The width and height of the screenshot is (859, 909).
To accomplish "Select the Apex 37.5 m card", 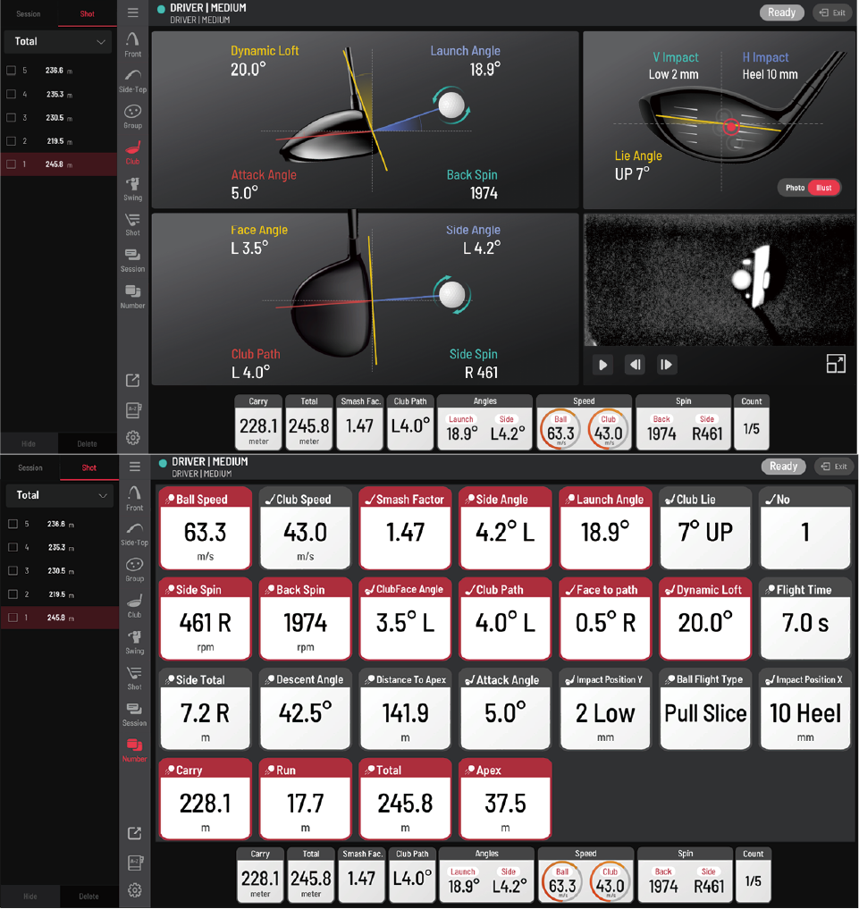I will pyautogui.click(x=505, y=799).
